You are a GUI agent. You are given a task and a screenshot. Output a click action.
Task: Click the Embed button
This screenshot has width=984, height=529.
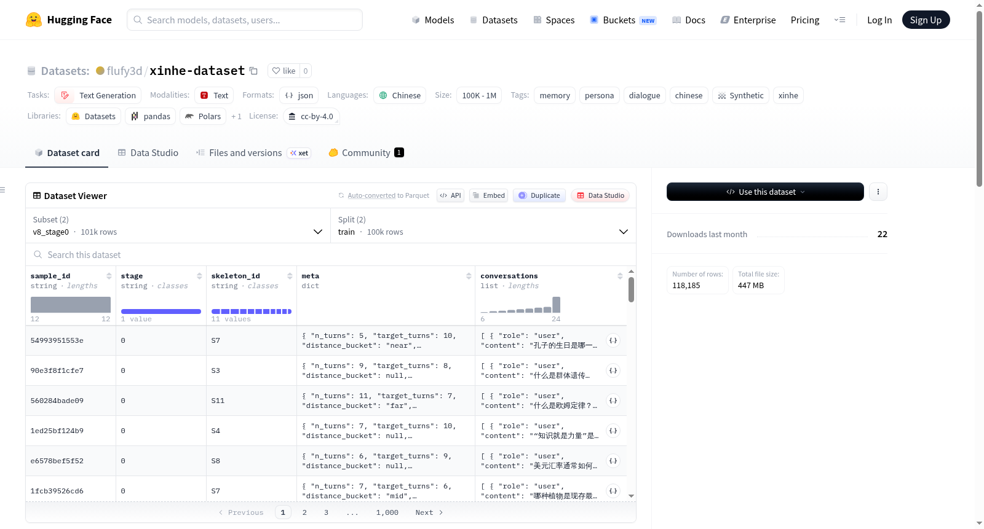[489, 195]
